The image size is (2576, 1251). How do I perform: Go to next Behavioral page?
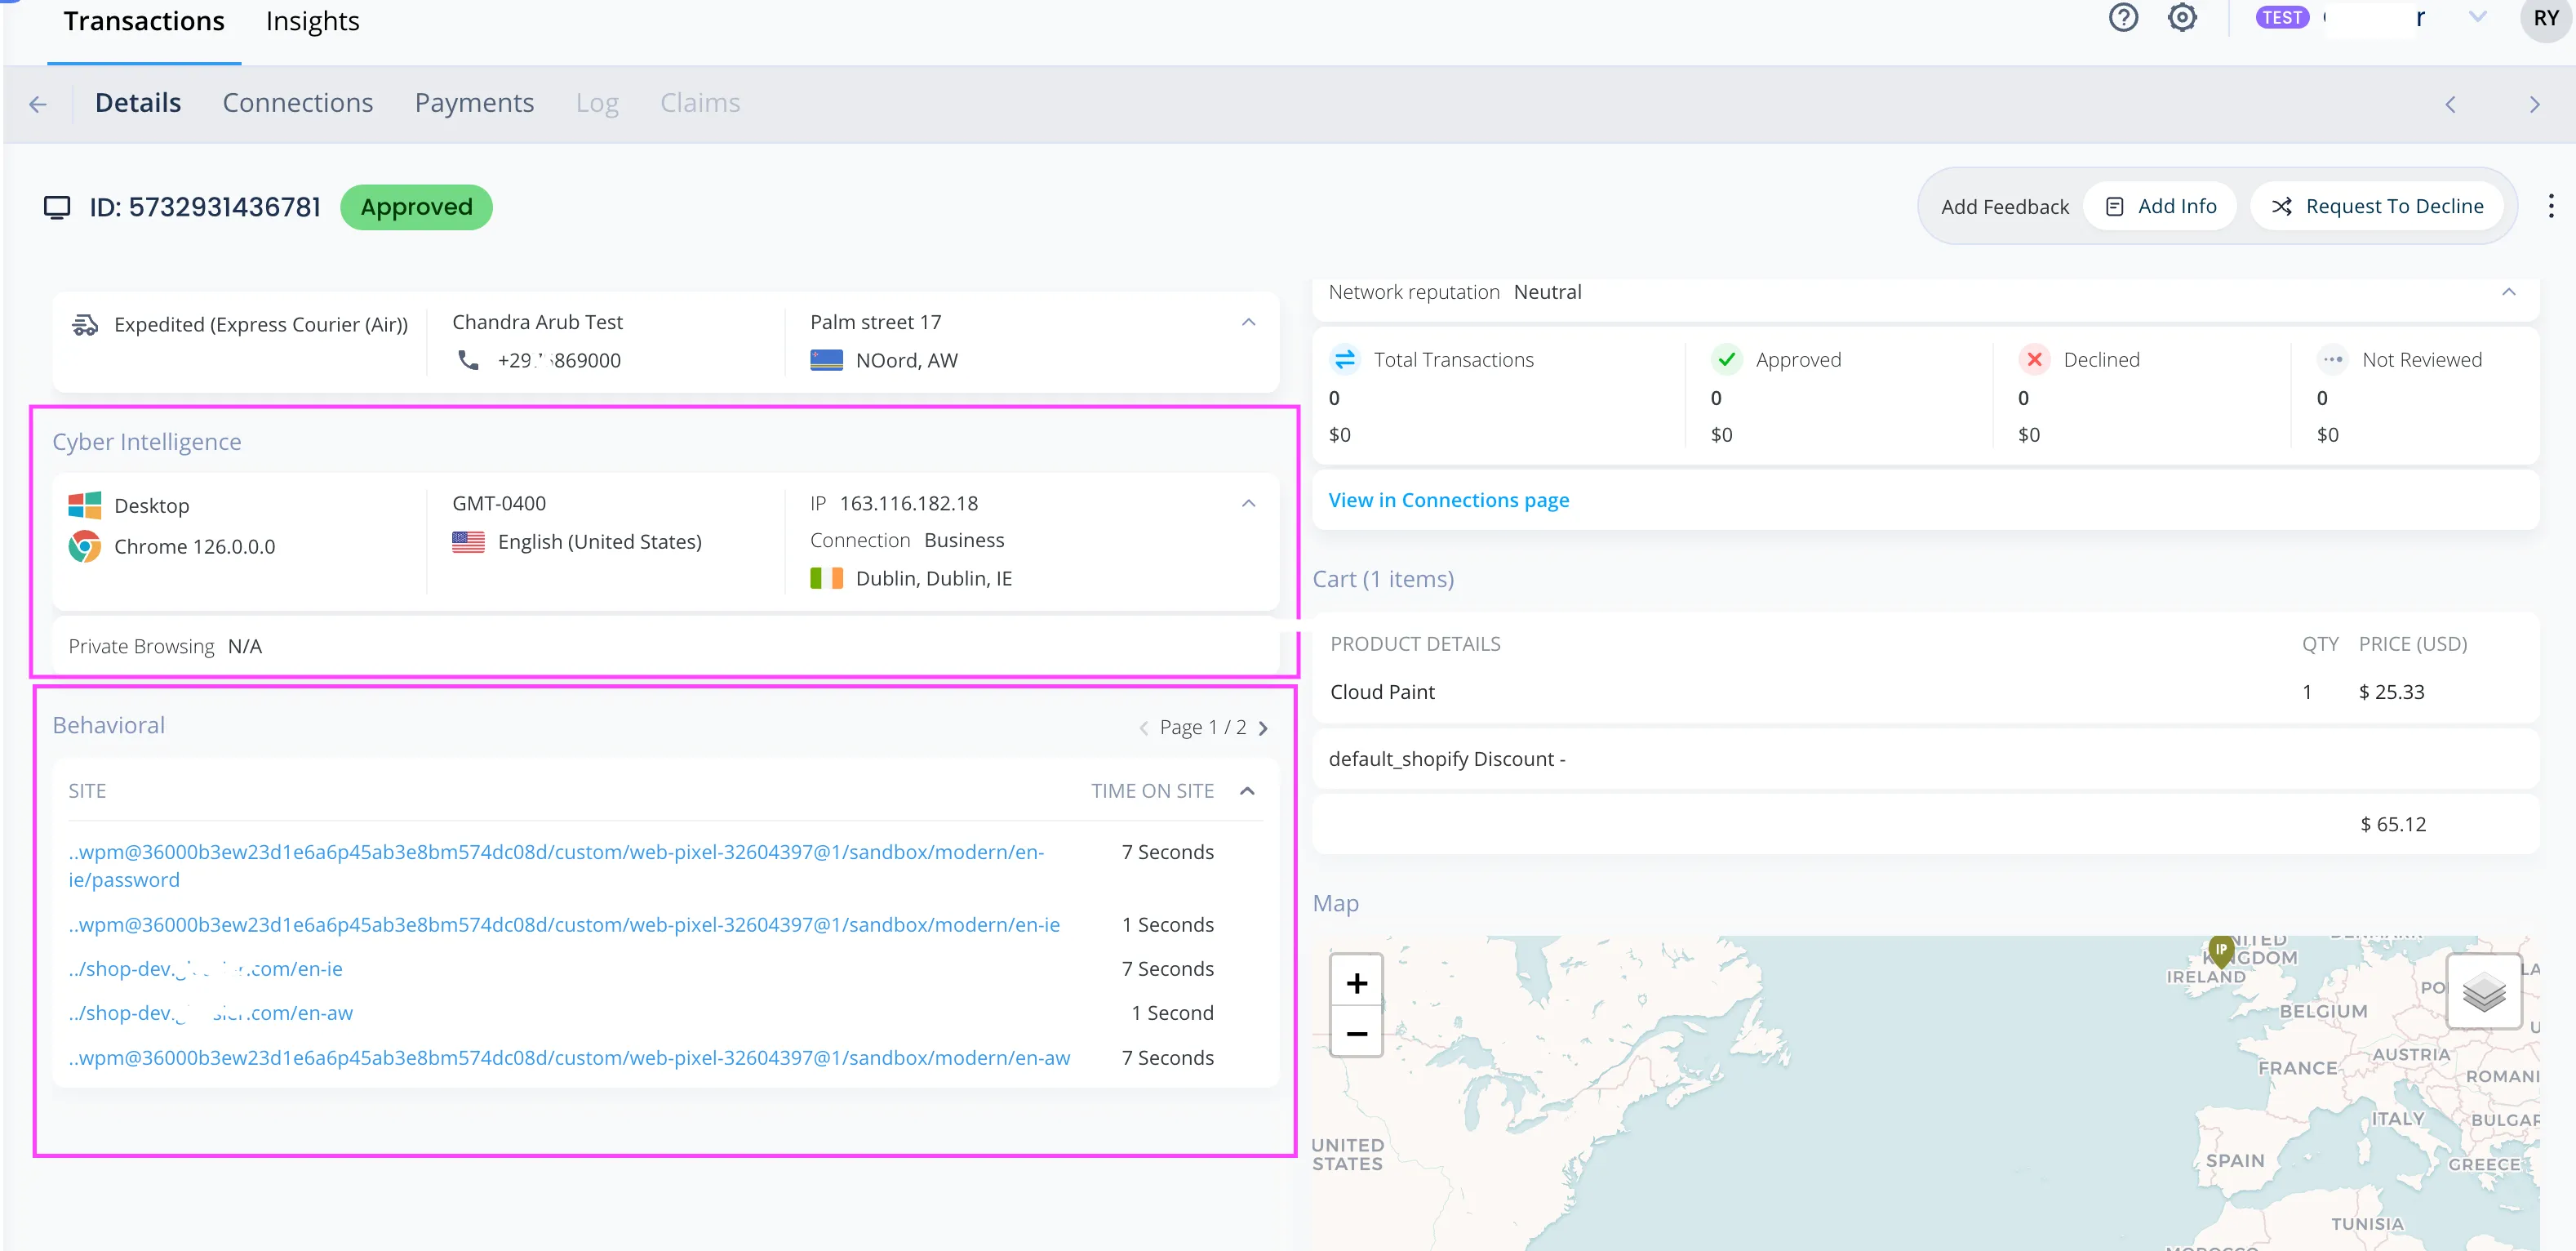pos(1263,728)
